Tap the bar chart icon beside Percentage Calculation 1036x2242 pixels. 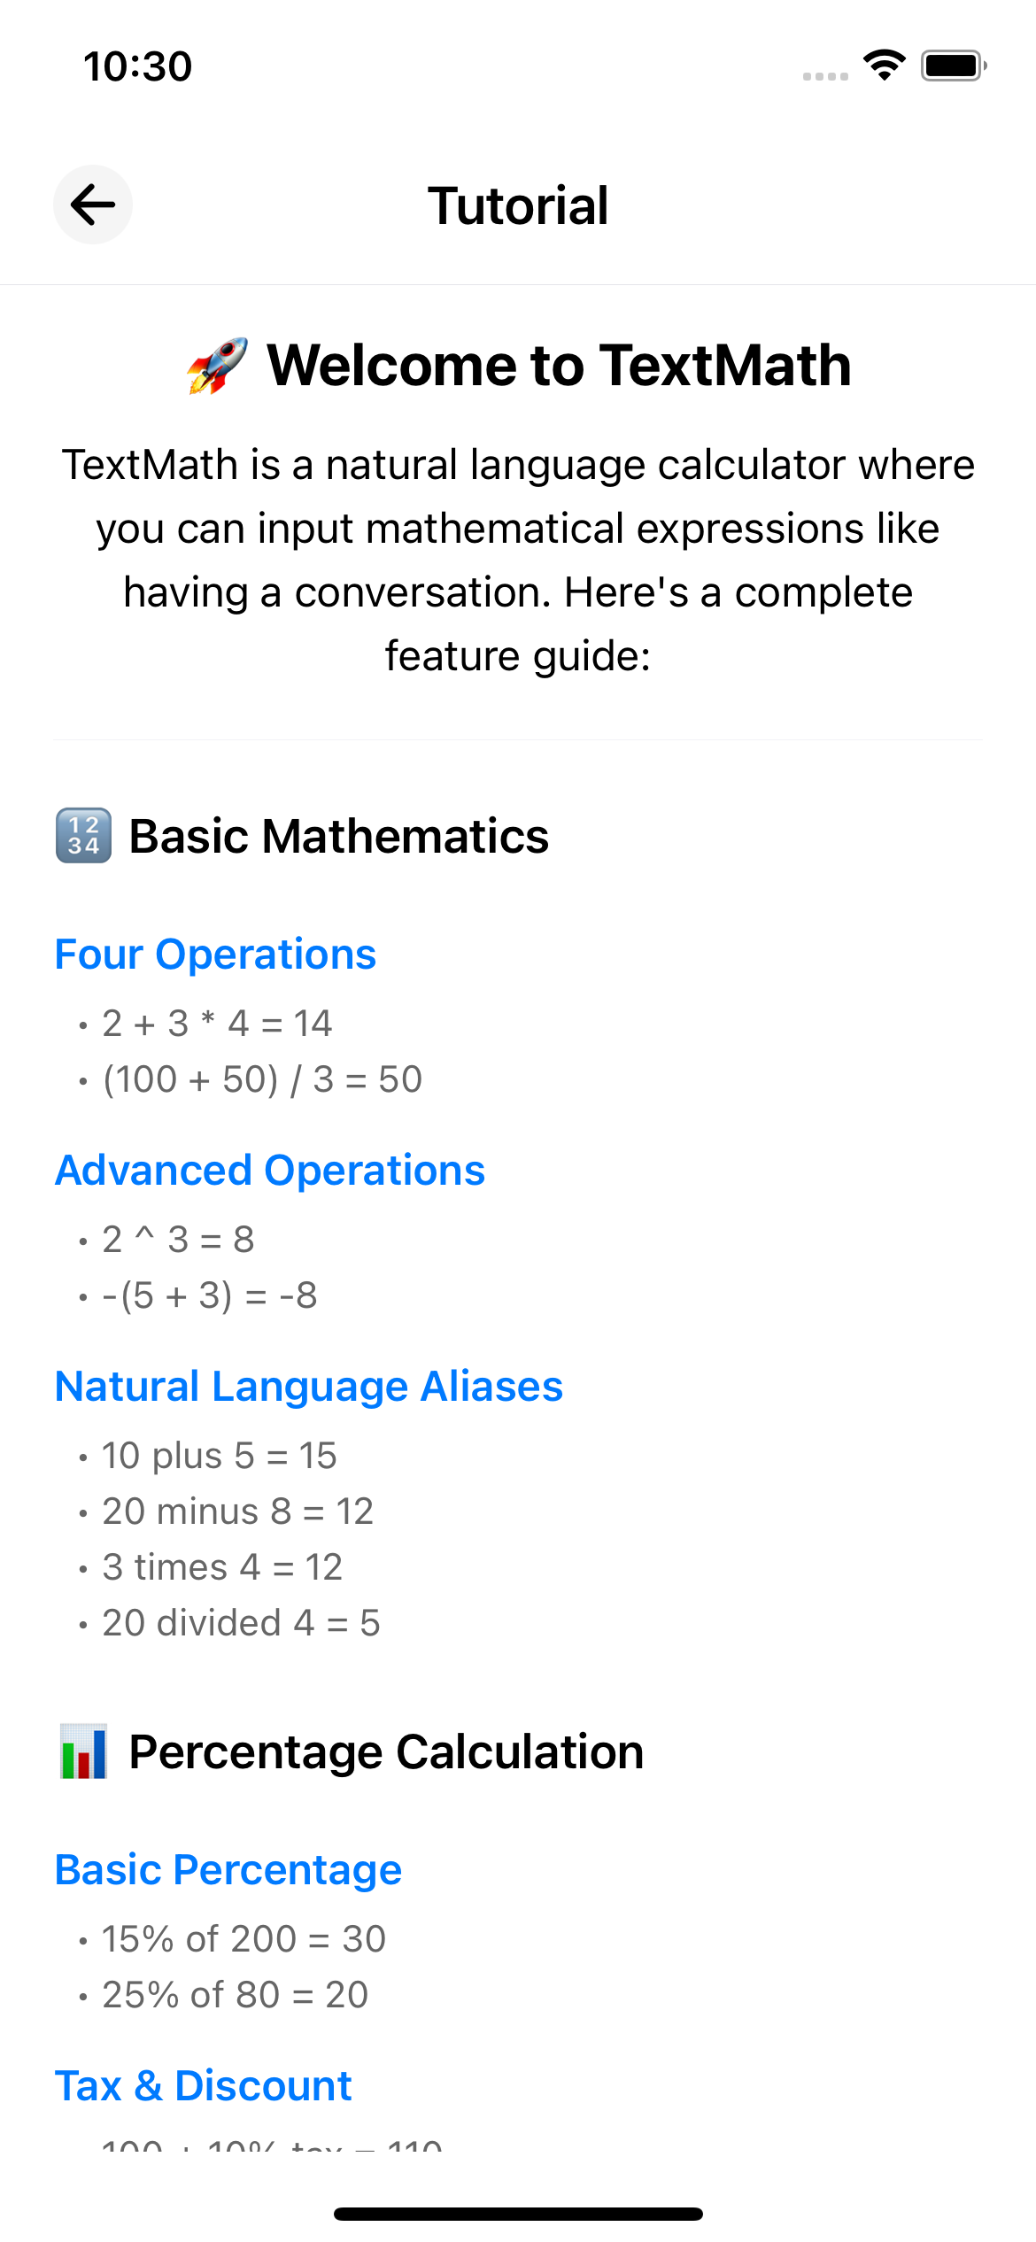[x=83, y=1750]
